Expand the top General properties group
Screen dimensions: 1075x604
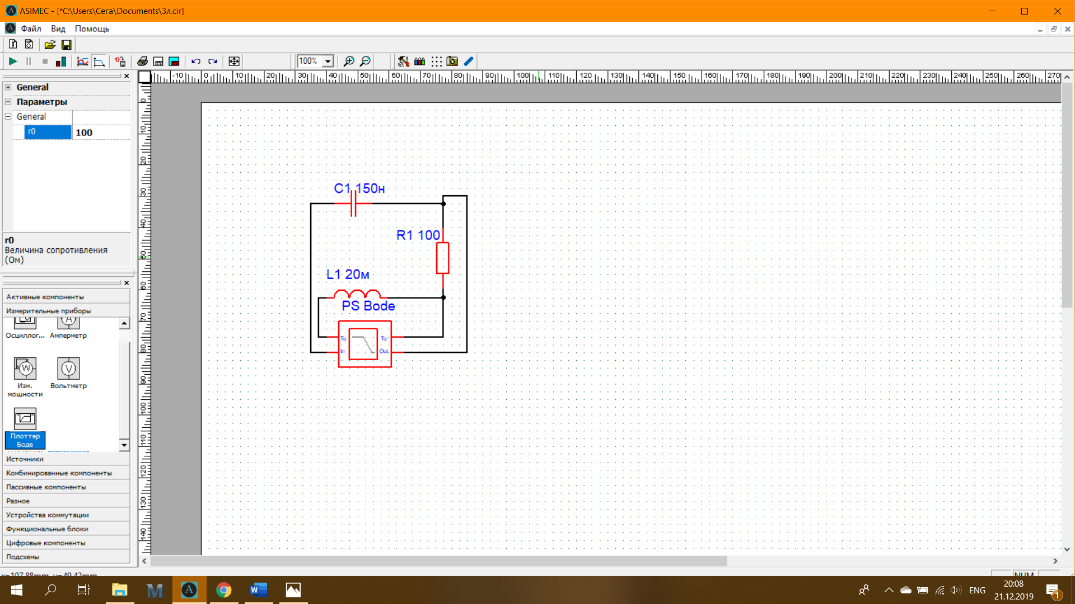tap(8, 87)
